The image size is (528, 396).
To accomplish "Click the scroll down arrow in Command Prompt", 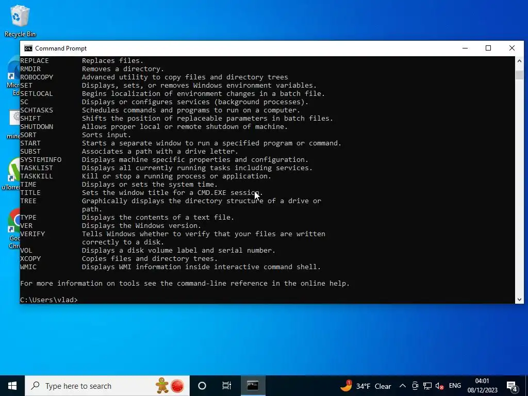I will pyautogui.click(x=519, y=300).
